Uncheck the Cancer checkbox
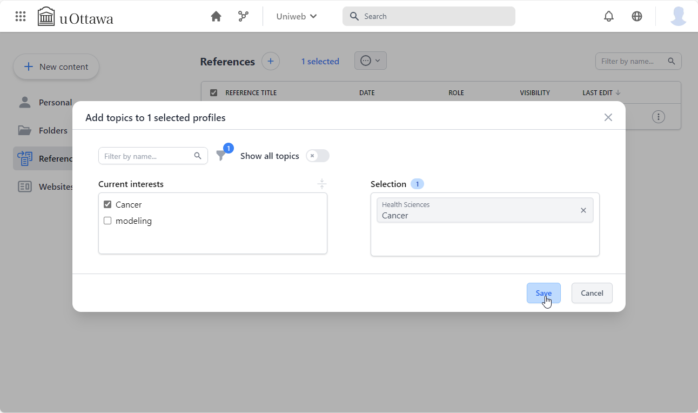 108,204
